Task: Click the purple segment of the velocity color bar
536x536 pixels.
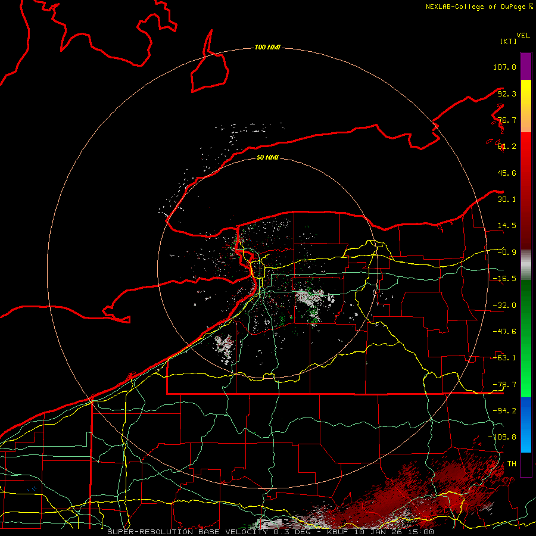Action: pos(526,66)
